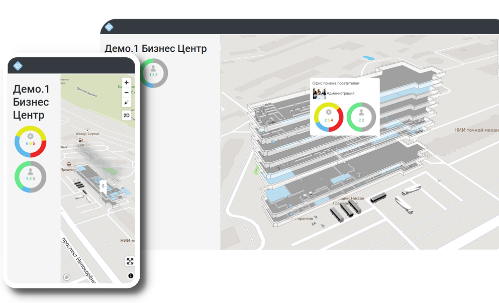Click the logo icon in the mobile header

(18, 66)
